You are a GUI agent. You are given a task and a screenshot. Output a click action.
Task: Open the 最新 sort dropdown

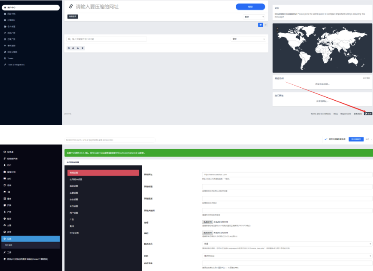[248, 39]
